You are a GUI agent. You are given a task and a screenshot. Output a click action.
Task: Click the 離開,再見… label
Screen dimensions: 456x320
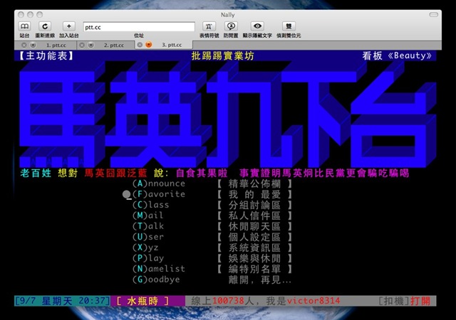259,279
